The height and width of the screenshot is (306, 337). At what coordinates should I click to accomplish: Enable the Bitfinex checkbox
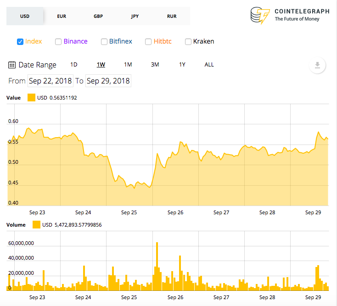(x=104, y=42)
